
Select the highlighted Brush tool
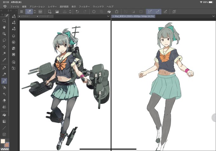point(4,81)
